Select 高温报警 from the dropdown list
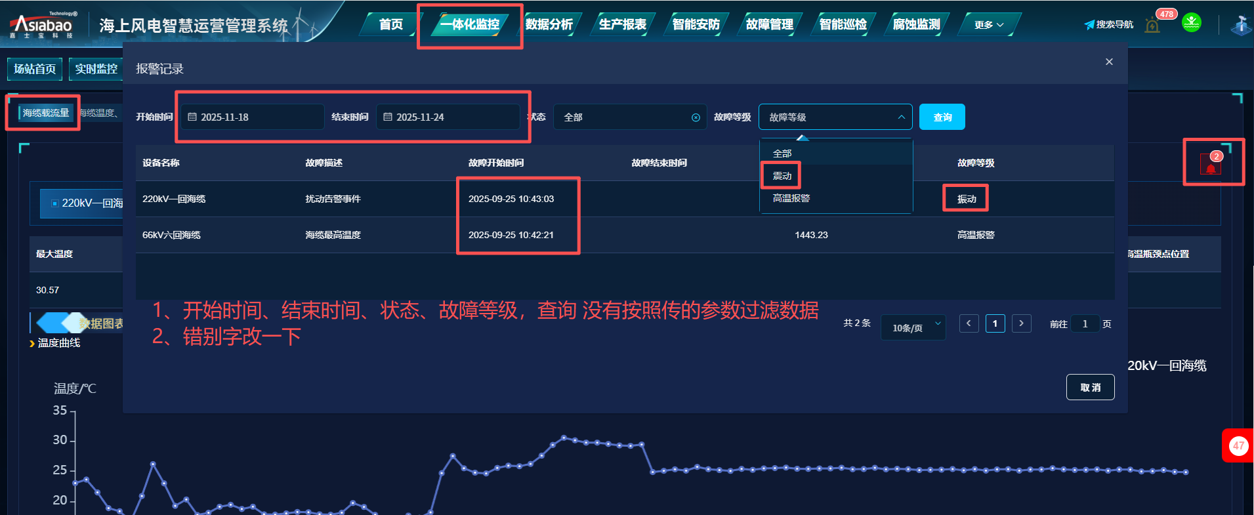Viewport: 1254px width, 515px height. [x=791, y=198]
